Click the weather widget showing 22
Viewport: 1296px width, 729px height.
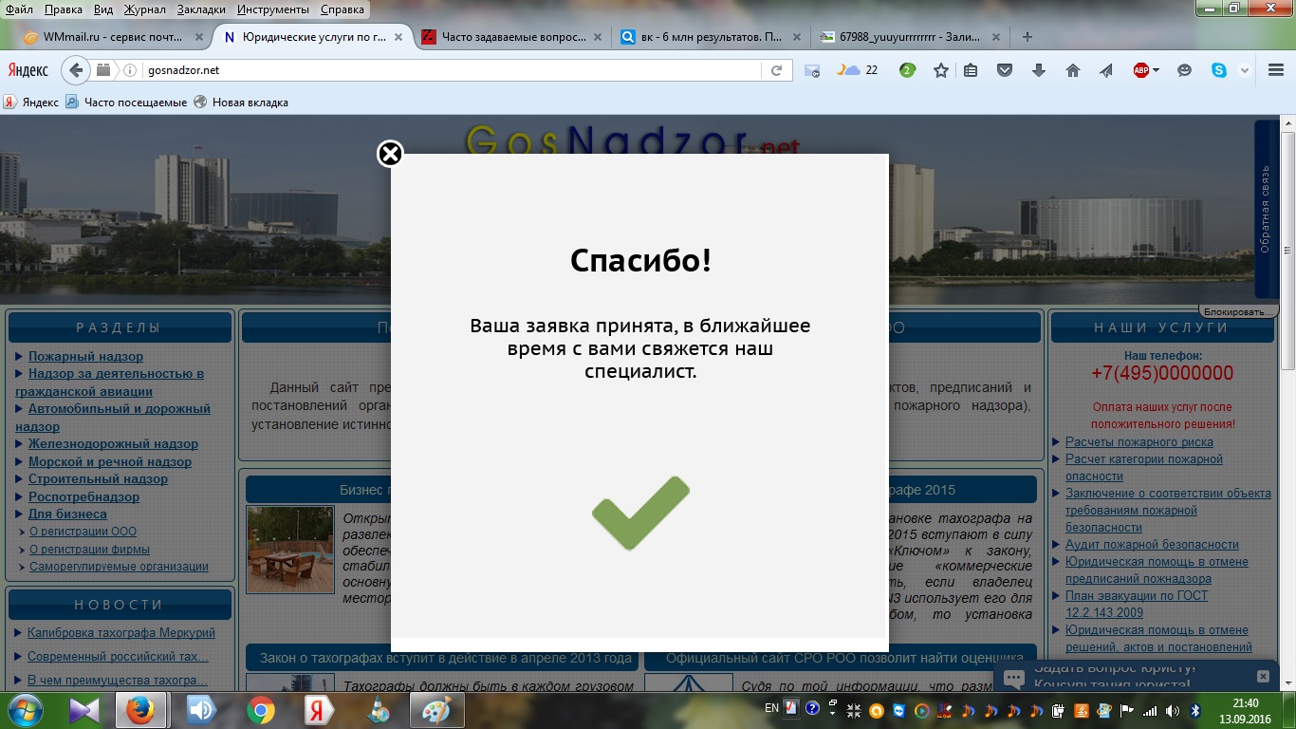[858, 70]
